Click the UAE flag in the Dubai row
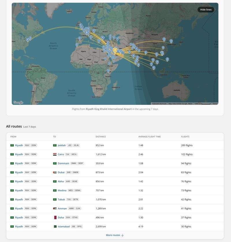231x242 pixels. (x=55, y=172)
